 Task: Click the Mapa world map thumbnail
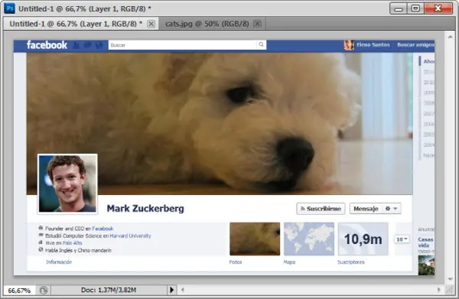(x=309, y=239)
